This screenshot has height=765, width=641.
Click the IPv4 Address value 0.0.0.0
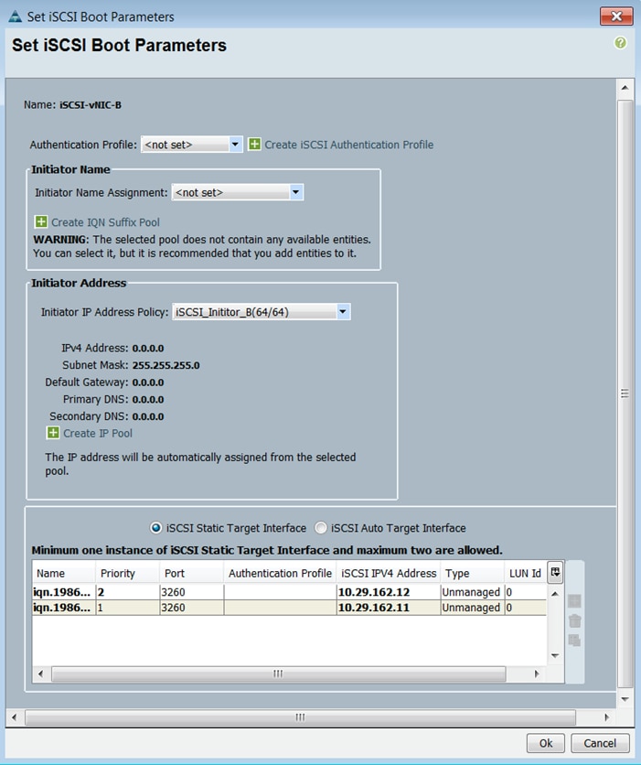point(148,348)
